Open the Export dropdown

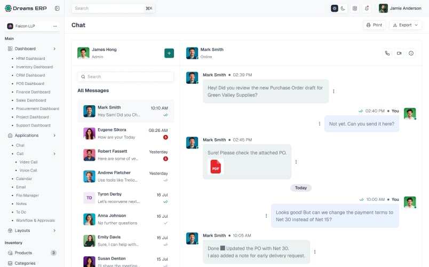pyautogui.click(x=406, y=25)
